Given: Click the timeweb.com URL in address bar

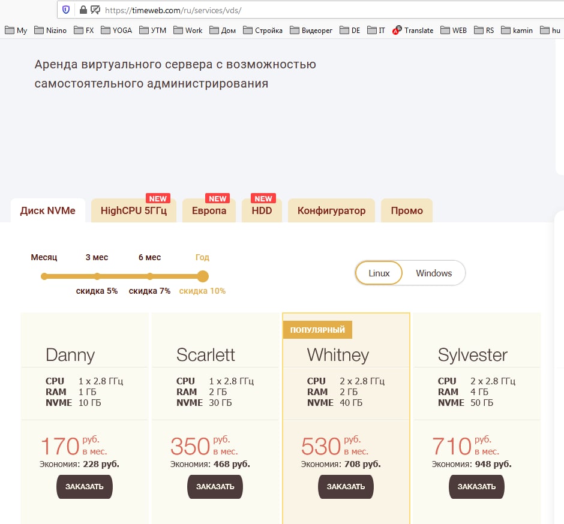Looking at the screenshot, I should click(173, 10).
